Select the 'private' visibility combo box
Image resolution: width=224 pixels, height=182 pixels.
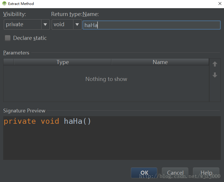pyautogui.click(x=23, y=25)
